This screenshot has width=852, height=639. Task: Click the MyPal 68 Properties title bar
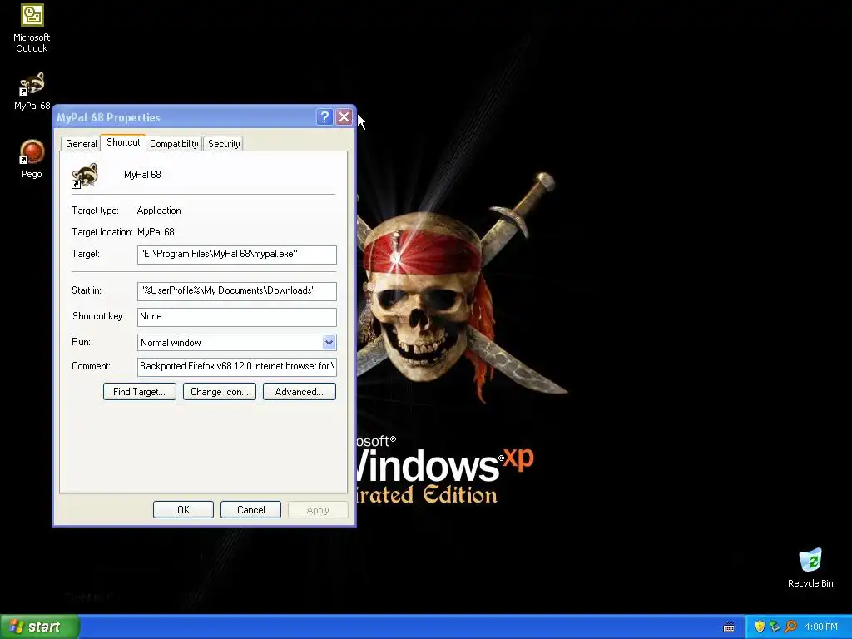pyautogui.click(x=185, y=116)
